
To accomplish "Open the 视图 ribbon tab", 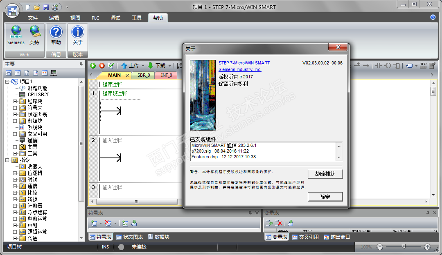I will [x=75, y=18].
